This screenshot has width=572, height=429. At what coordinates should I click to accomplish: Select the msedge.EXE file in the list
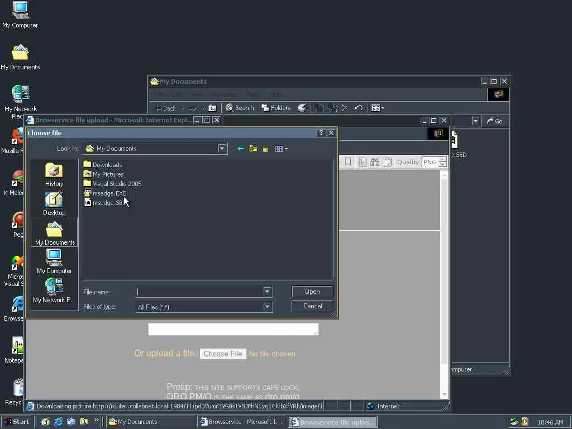pyautogui.click(x=104, y=193)
